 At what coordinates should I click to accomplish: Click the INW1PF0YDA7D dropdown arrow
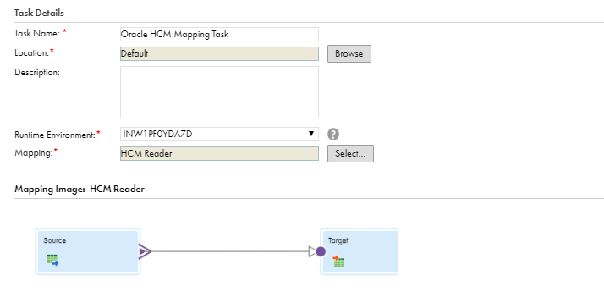[310, 134]
